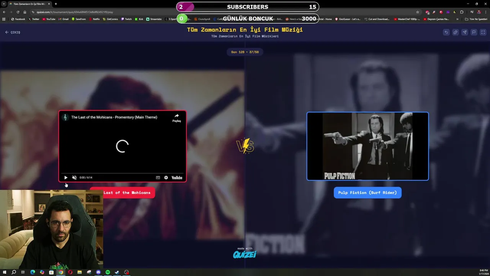Click the ÇIKIŞ exit link
490x276 pixels.
tap(13, 32)
